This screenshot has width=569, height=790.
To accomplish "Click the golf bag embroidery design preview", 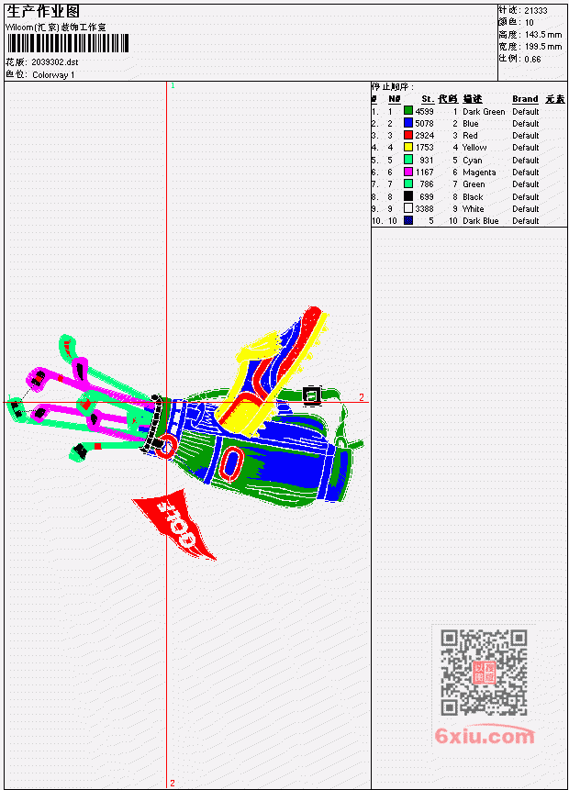I will click(x=185, y=434).
